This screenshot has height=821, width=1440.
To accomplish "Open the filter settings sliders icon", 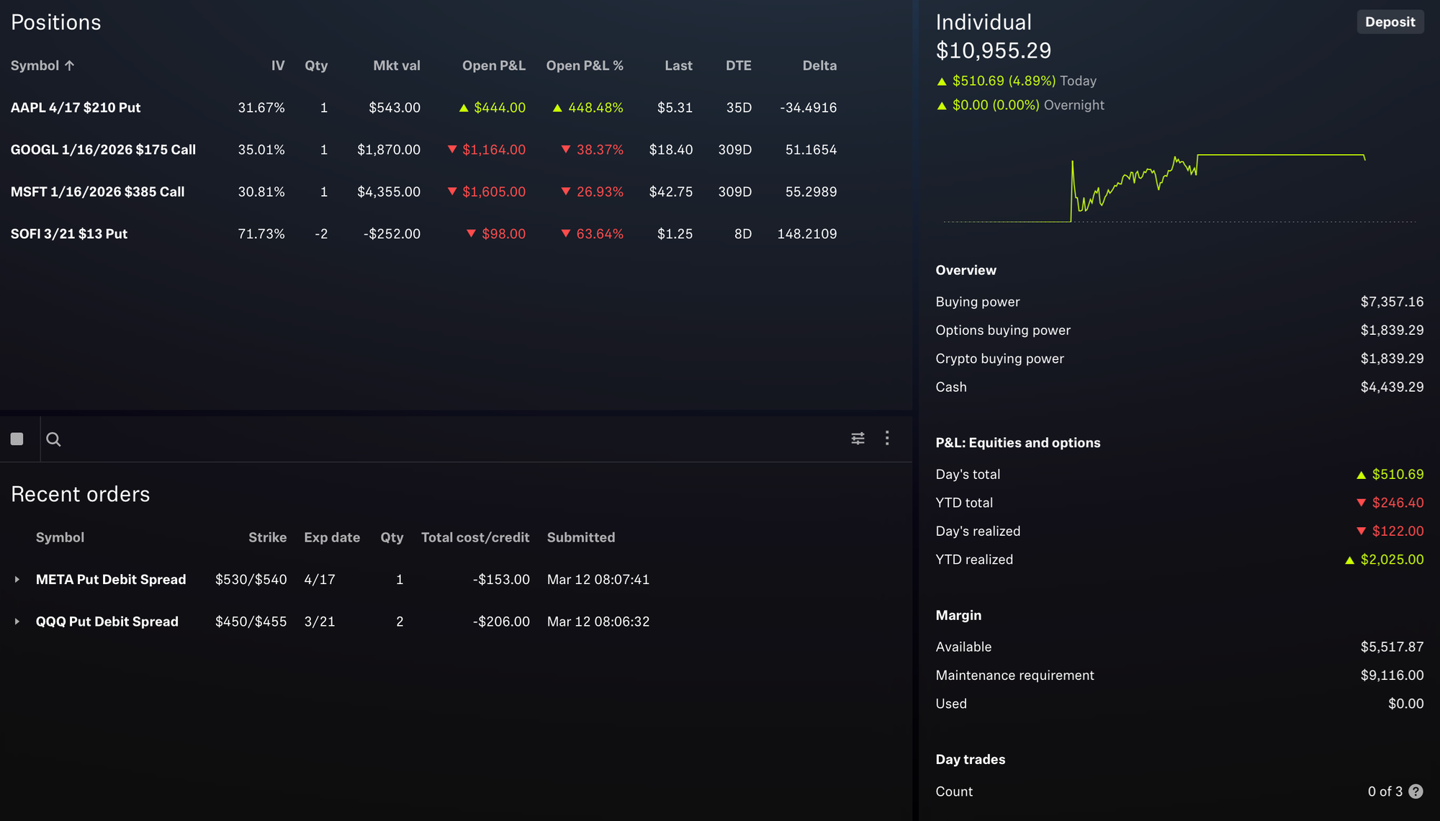I will 858,439.
